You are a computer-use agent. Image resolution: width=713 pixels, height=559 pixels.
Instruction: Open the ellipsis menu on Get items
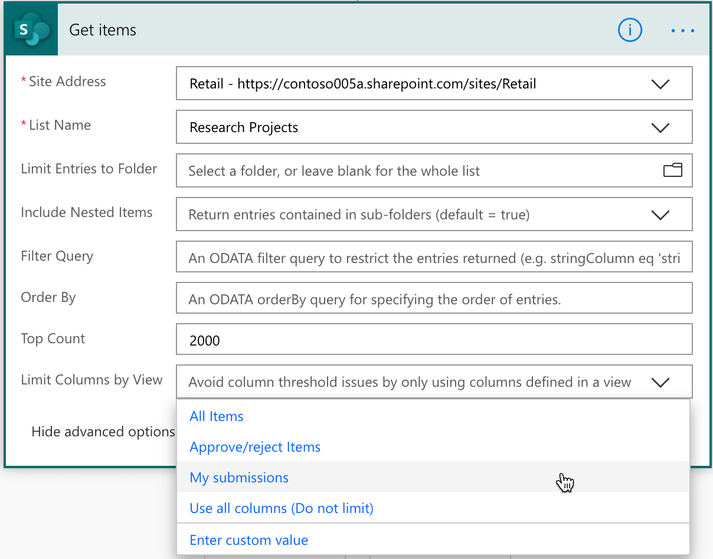pyautogui.click(x=682, y=30)
